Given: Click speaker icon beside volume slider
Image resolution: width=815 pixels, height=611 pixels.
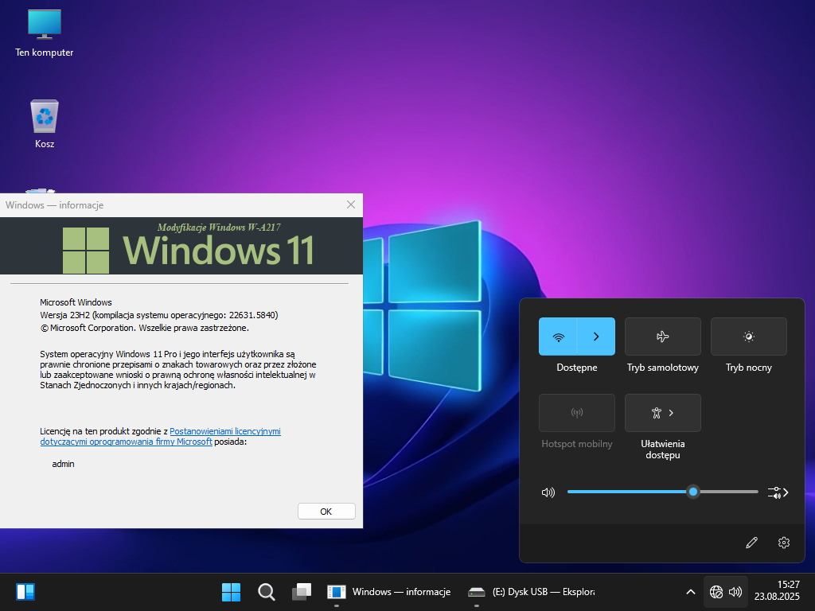Looking at the screenshot, I should (548, 492).
